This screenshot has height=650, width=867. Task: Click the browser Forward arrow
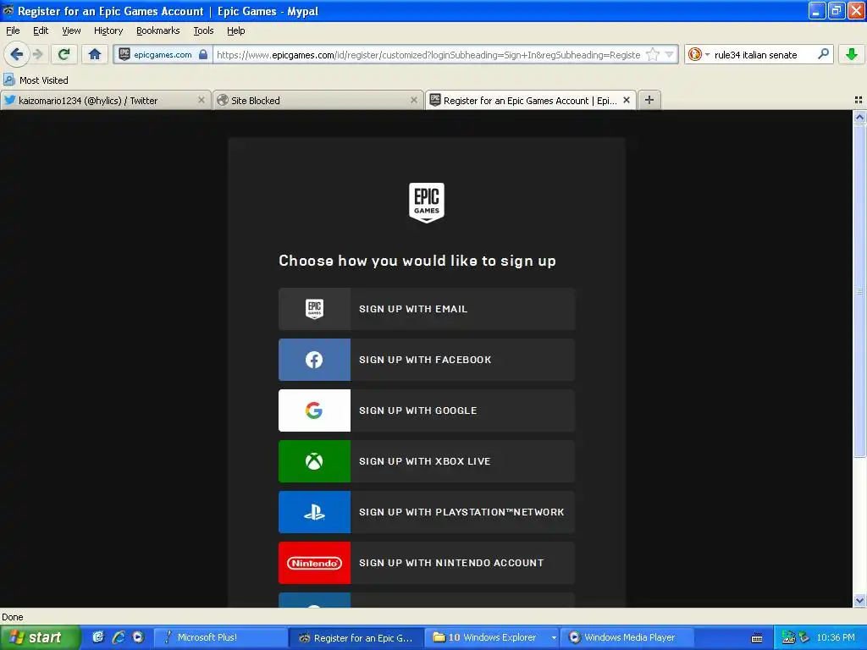pos(37,54)
